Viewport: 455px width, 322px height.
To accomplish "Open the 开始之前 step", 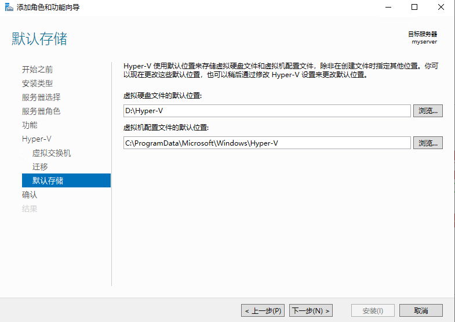I will 38,70.
